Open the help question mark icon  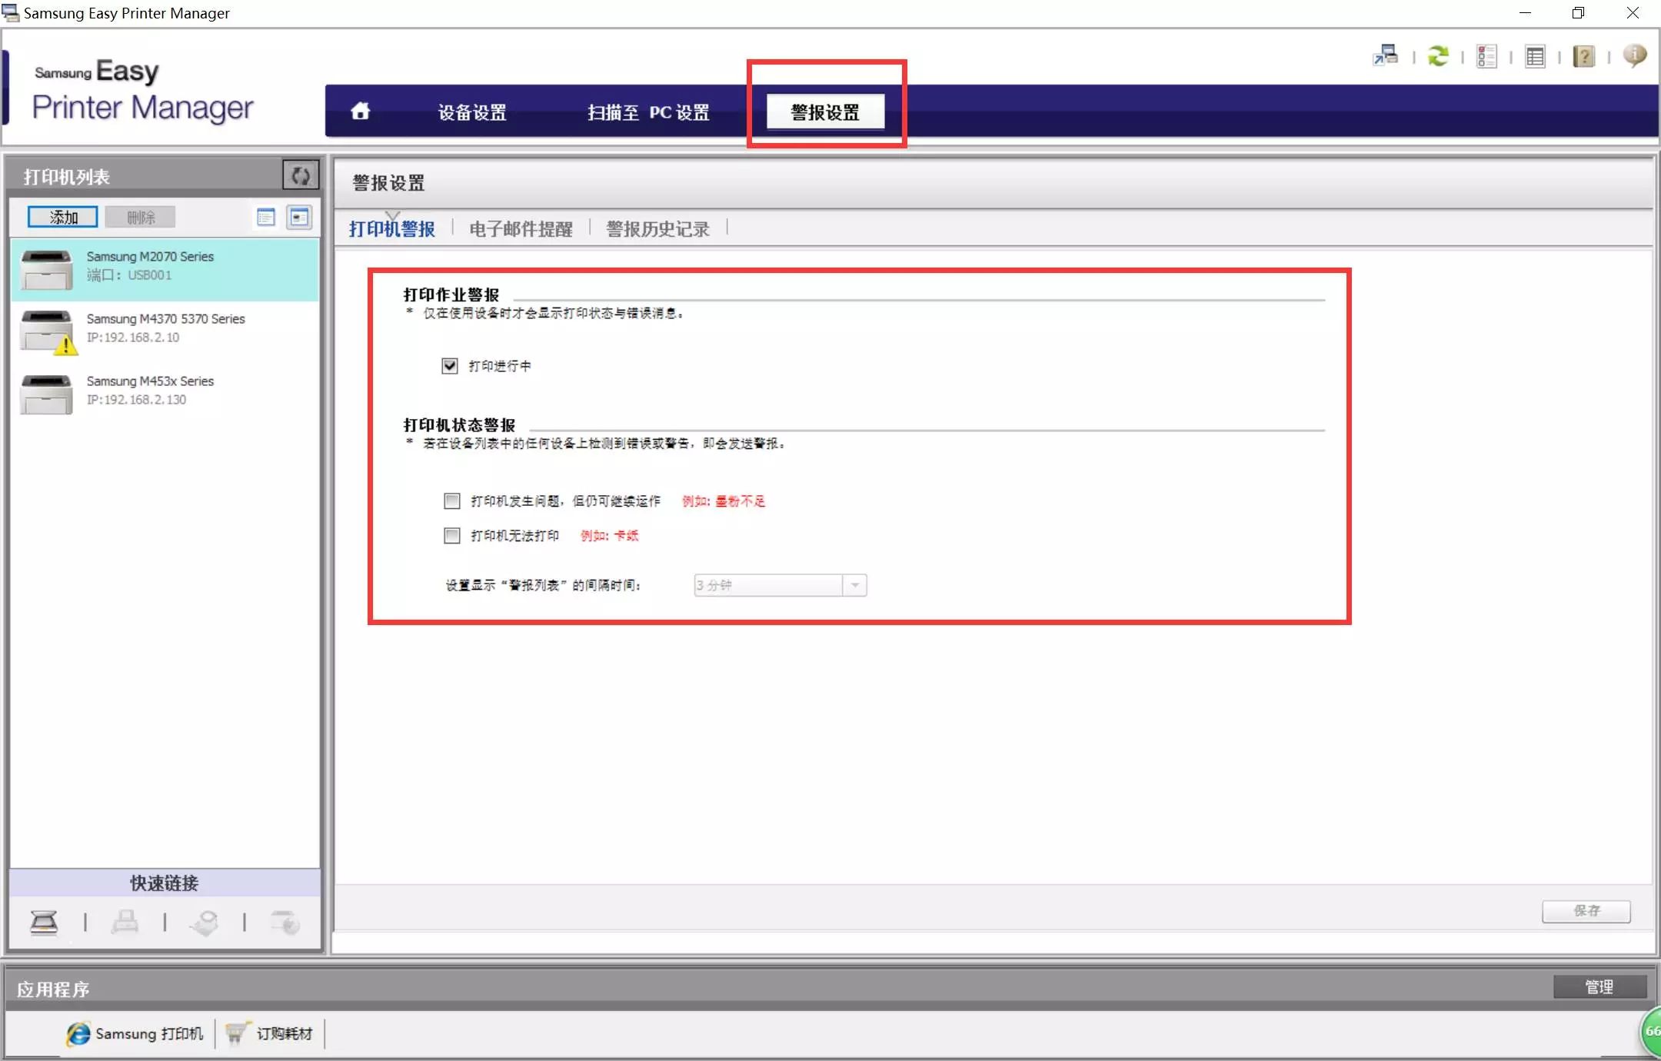(x=1584, y=56)
